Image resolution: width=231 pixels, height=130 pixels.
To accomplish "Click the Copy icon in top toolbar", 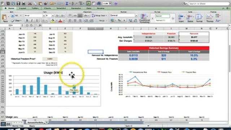I will [x=35, y=3].
